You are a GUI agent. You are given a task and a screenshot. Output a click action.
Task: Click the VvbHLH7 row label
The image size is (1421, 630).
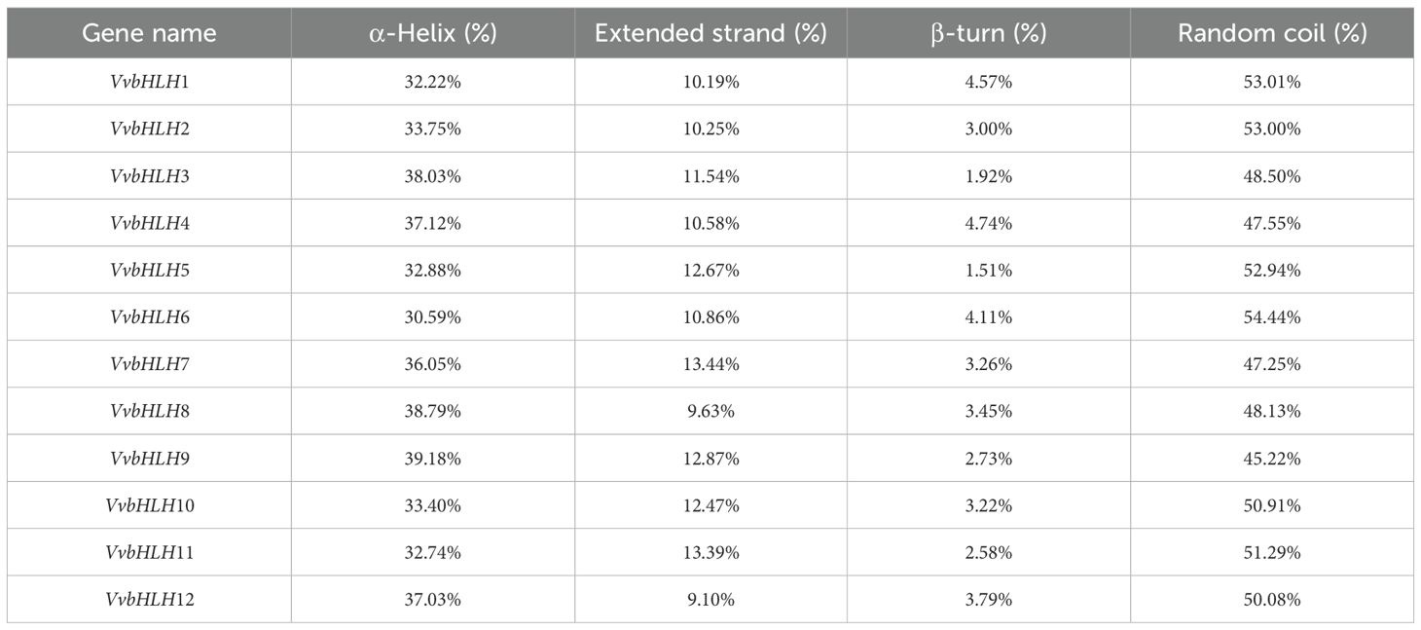click(149, 364)
